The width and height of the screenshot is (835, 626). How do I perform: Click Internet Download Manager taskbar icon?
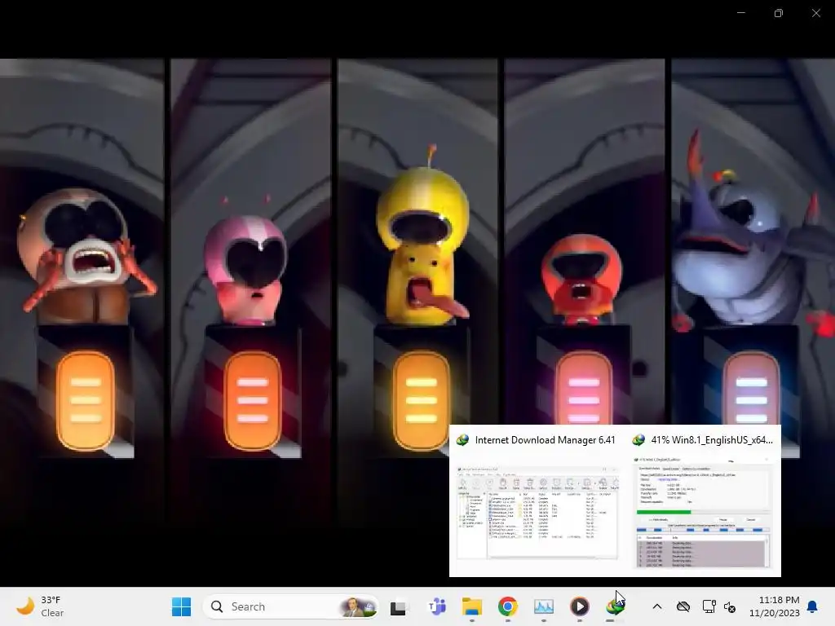pyautogui.click(x=615, y=606)
